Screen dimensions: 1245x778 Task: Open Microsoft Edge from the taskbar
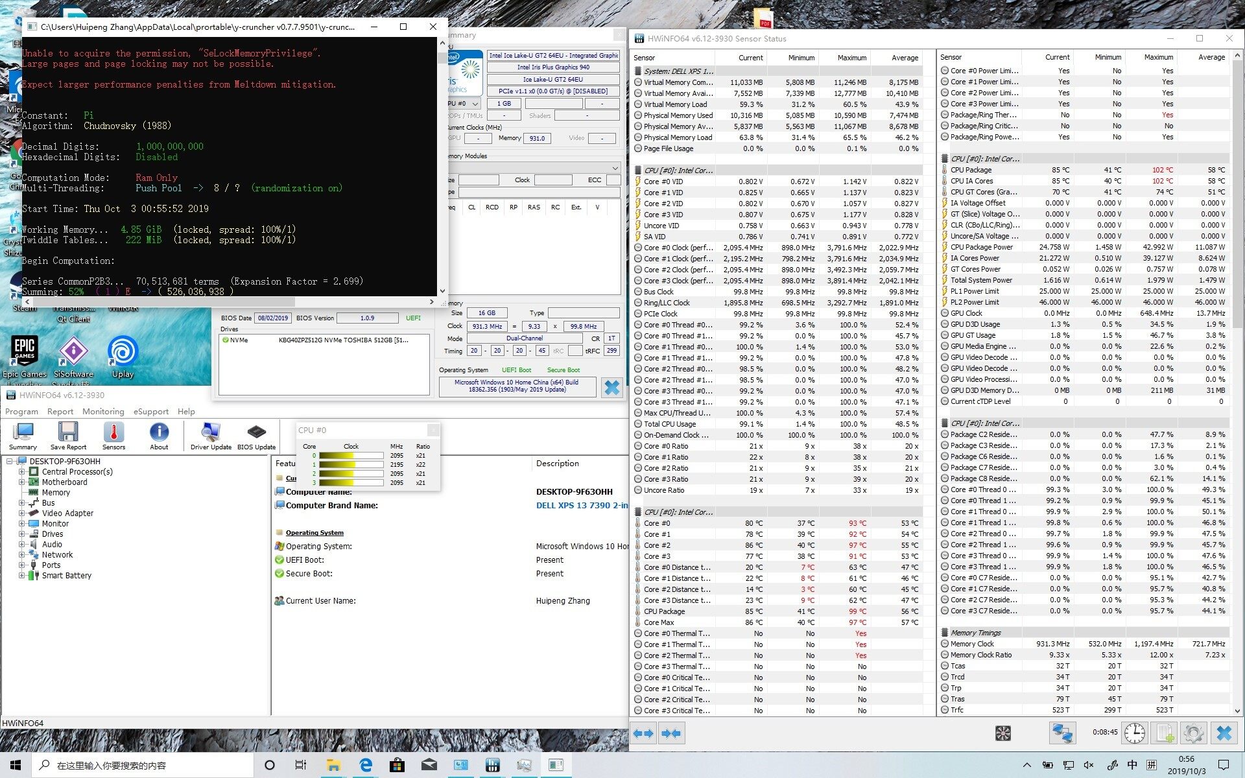click(366, 765)
